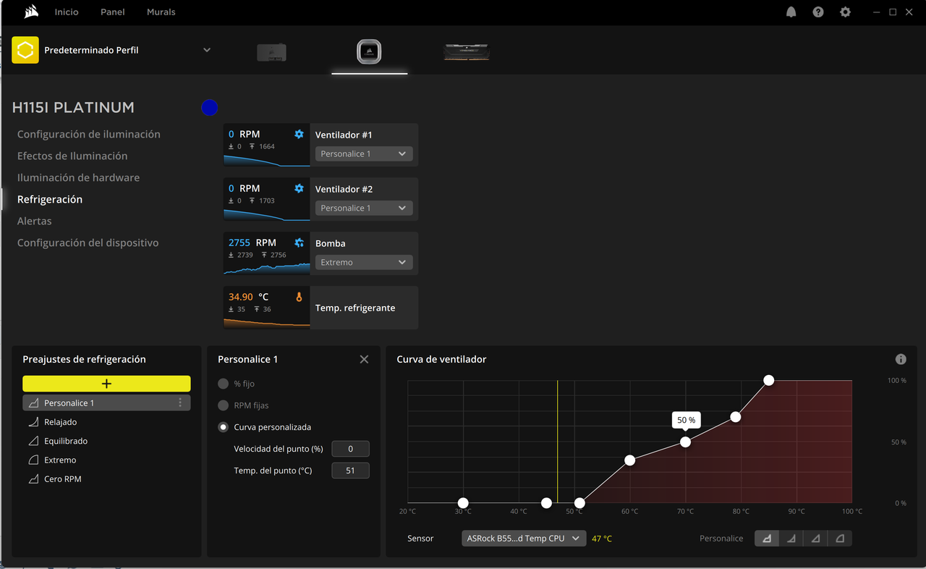Select the Curva personalizada radio option

(224, 427)
